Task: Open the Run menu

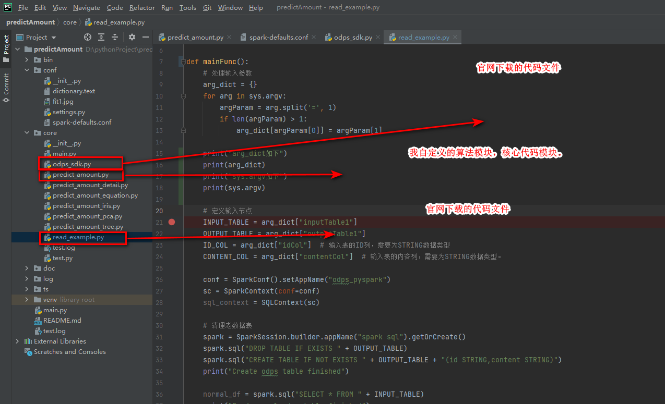Action: pyautogui.click(x=167, y=8)
